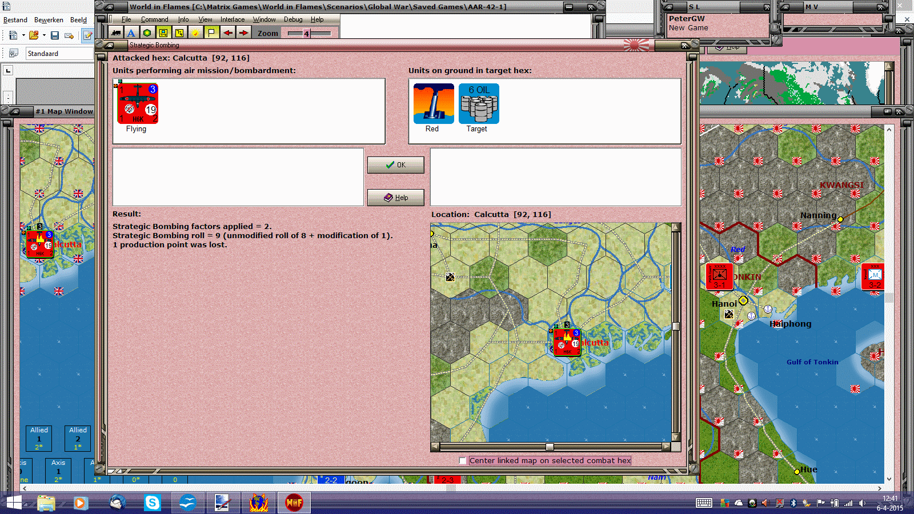Click the Zoom slider handle showing 4
This screenshot has width=914, height=514.
307,34
